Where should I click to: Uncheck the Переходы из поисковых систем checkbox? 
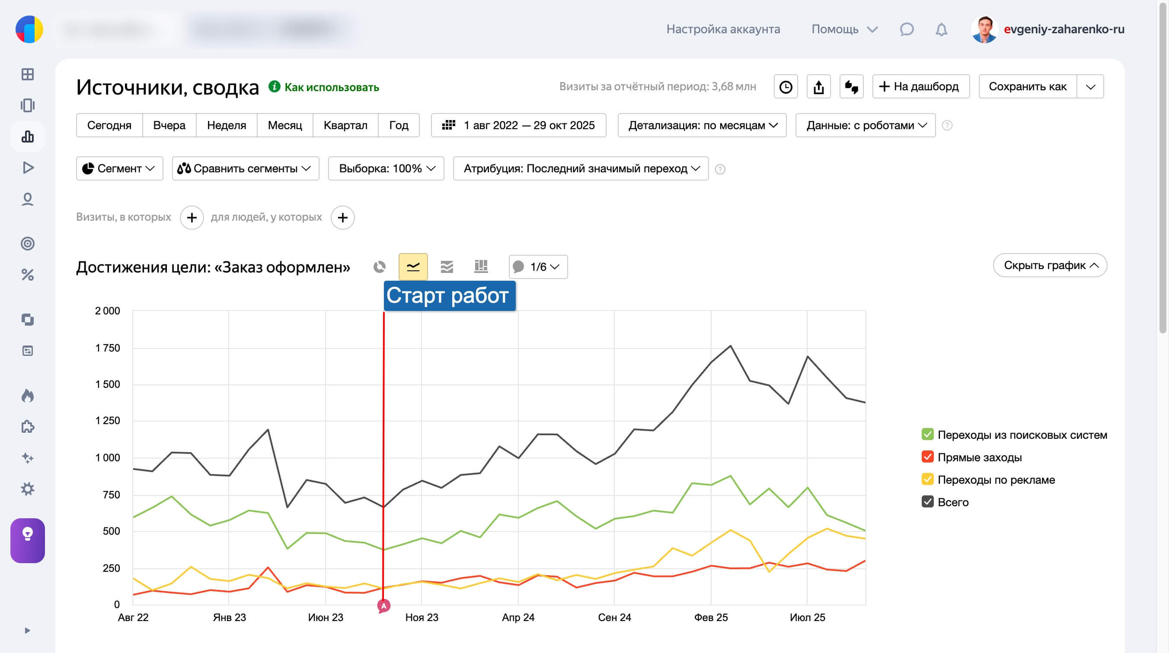pos(927,434)
